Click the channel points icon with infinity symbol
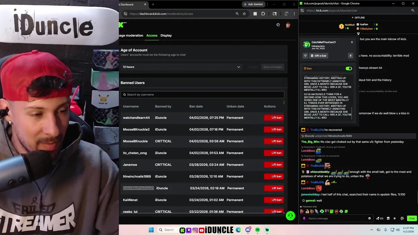This screenshot has height=235, width=418. click(380, 218)
